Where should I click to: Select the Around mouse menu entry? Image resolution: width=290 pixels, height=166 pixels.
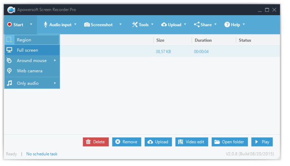coord(32,60)
